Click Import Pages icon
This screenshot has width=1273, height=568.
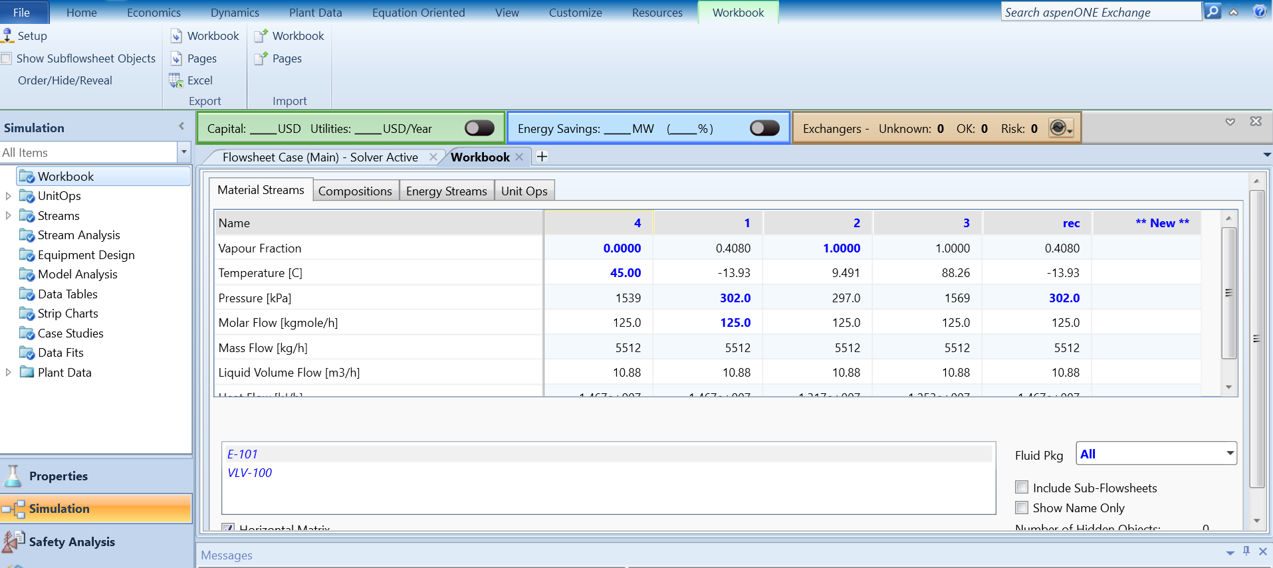[261, 58]
